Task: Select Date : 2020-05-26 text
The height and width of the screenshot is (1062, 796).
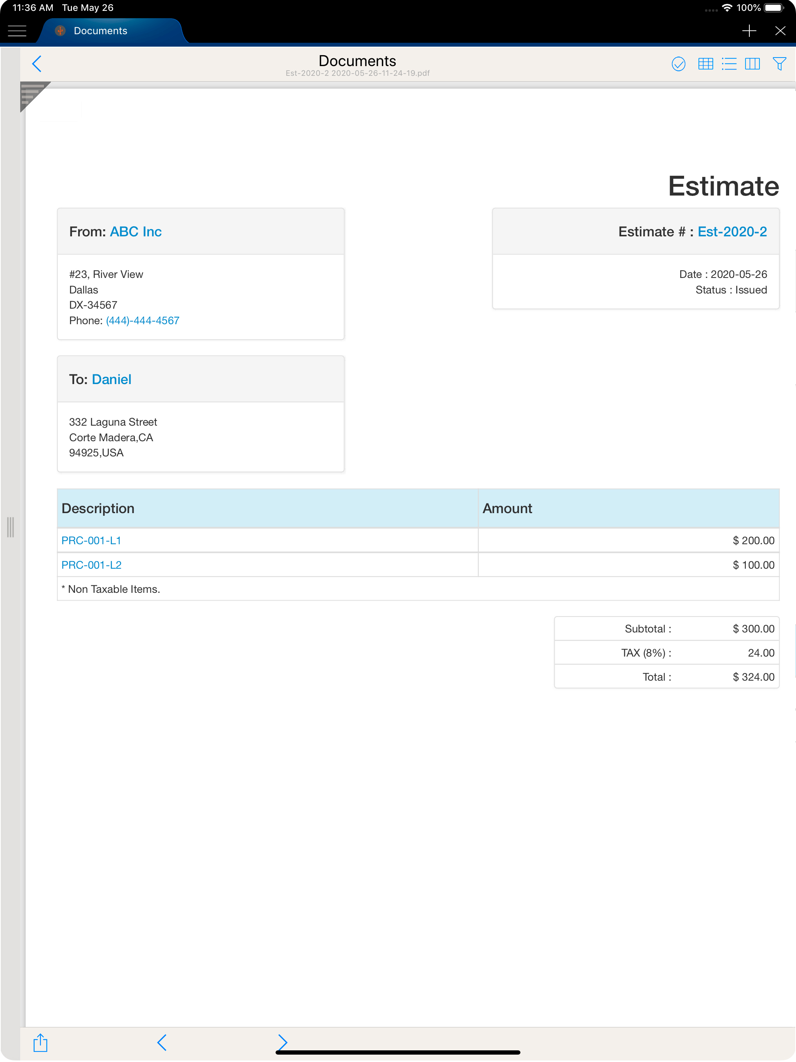Action: tap(723, 274)
